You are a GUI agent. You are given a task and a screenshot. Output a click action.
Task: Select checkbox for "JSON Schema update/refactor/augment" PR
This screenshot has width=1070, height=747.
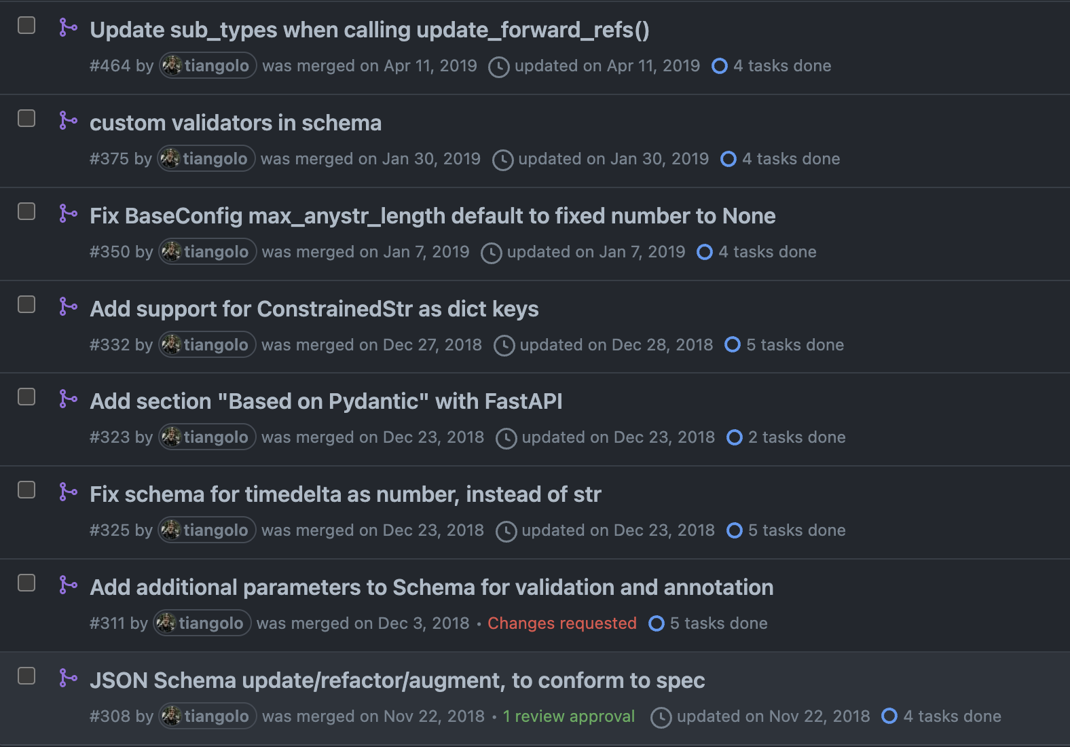point(26,676)
